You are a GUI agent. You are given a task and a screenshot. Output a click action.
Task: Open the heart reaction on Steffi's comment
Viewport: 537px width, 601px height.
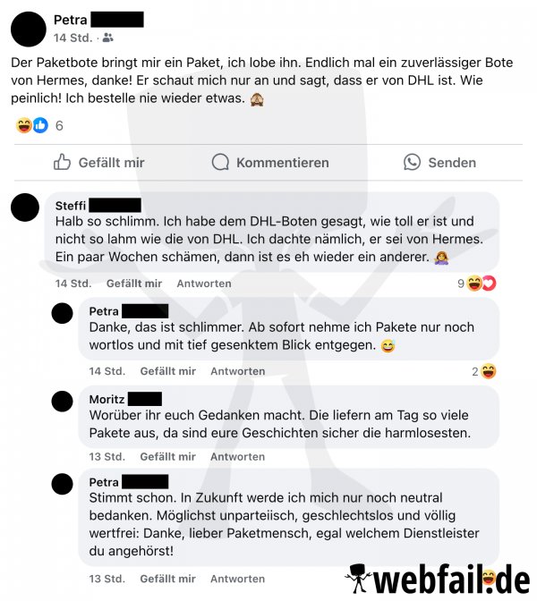tap(489, 284)
